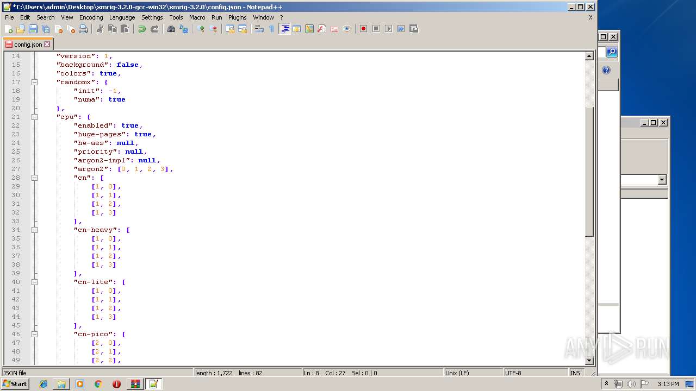
Task: Open Google Chrome from the taskbar
Action: click(98, 384)
